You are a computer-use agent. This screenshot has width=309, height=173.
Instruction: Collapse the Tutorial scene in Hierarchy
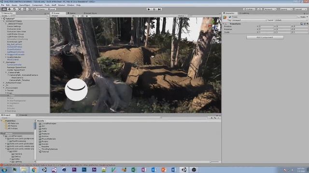tap(2, 19)
